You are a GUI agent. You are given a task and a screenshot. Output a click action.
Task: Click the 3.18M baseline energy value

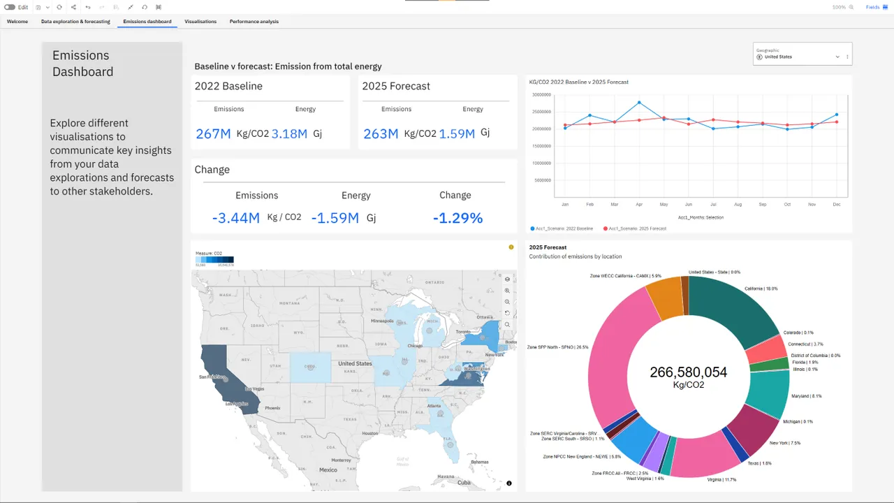(x=289, y=133)
